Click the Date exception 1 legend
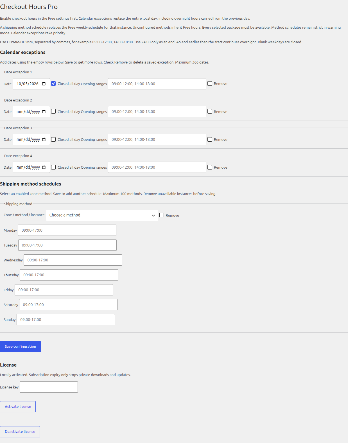 pyautogui.click(x=18, y=72)
